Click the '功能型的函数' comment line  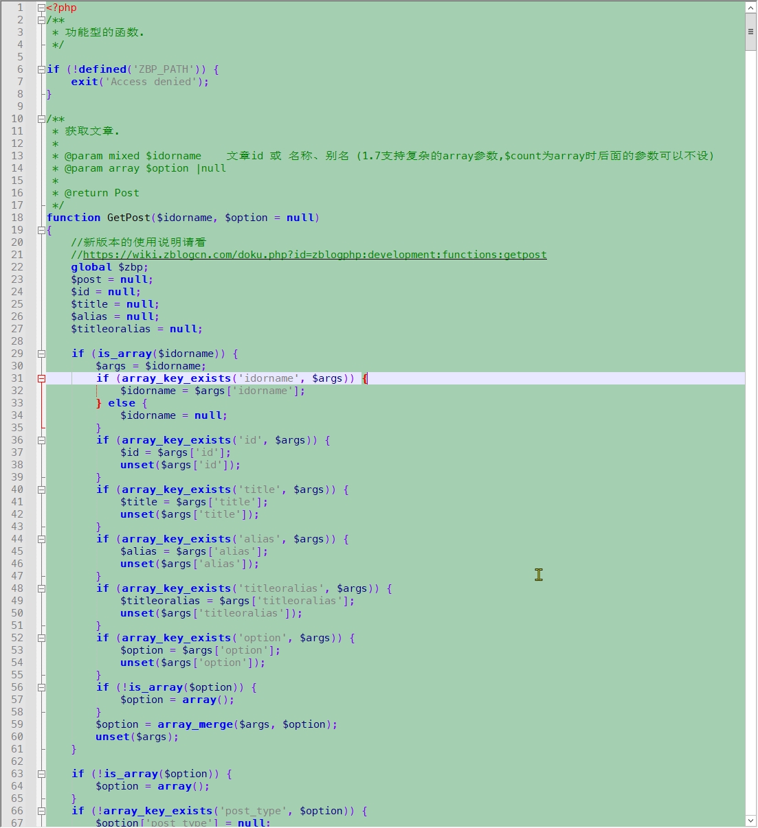click(98, 32)
